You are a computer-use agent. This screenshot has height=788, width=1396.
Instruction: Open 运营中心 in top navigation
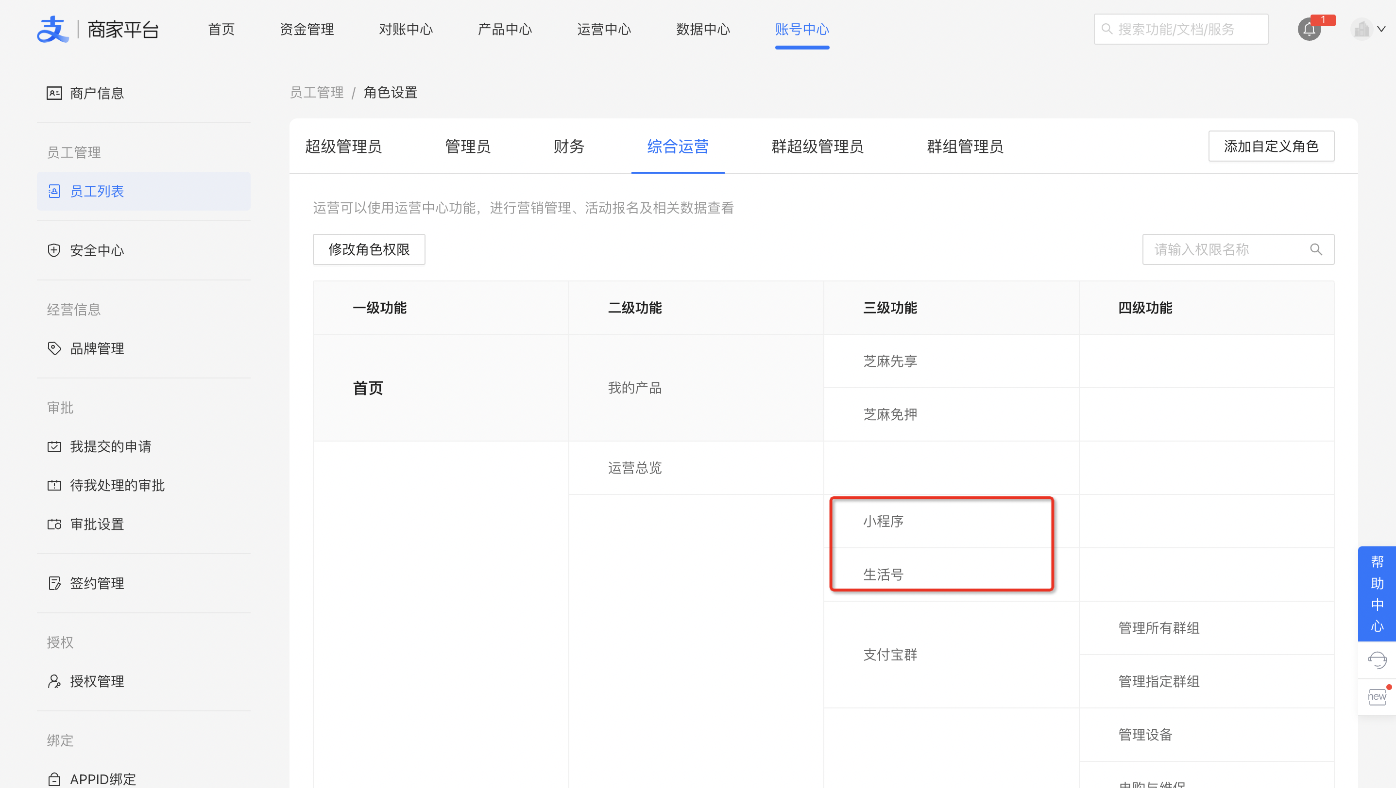[604, 29]
